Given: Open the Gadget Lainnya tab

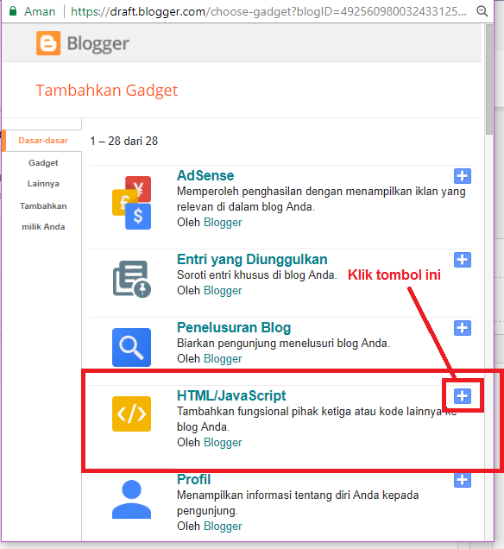Looking at the screenshot, I should click(43, 174).
